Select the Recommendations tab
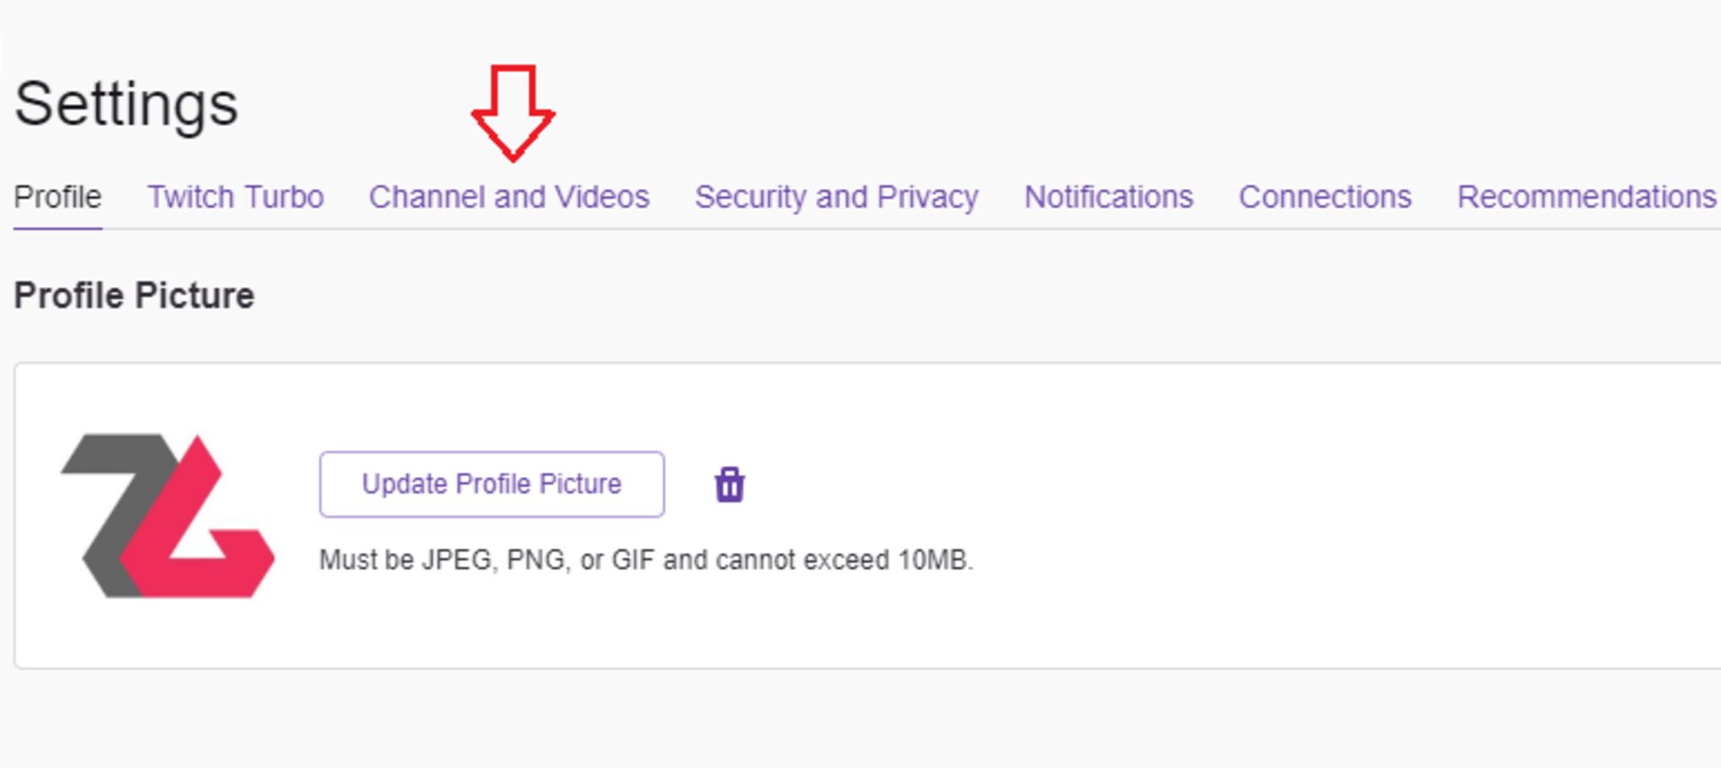The height and width of the screenshot is (768, 1721). pyautogui.click(x=1587, y=197)
